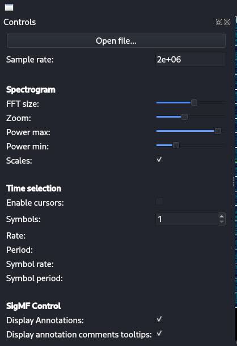Image resolution: width=237 pixels, height=346 pixels.
Task: Click the Power min slider handle
Action: 176,145
